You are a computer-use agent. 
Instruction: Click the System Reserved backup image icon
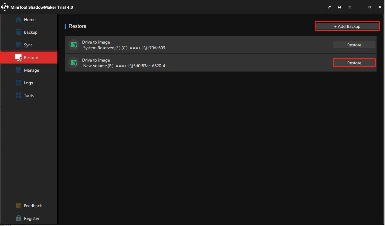(x=74, y=45)
